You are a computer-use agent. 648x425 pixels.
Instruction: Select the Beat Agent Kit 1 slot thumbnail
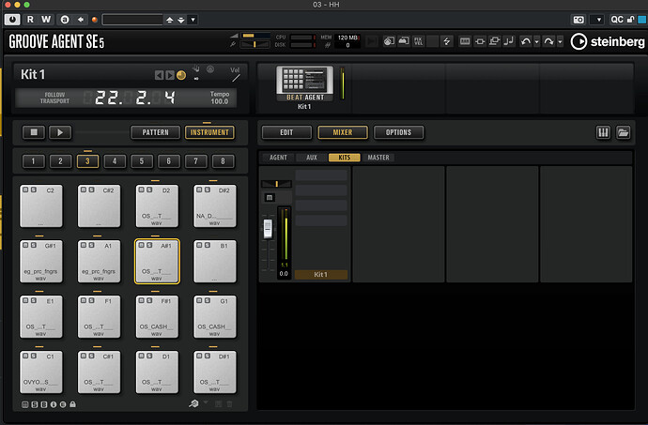coord(305,83)
